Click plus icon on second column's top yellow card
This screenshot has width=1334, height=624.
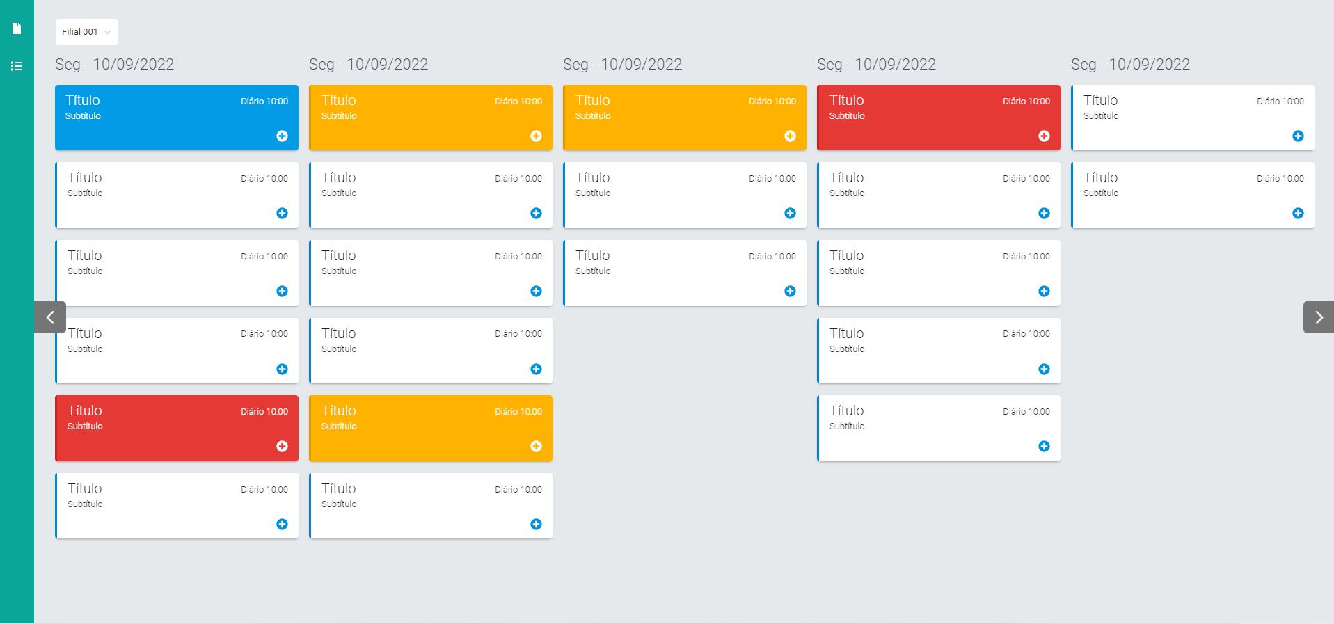pos(536,136)
